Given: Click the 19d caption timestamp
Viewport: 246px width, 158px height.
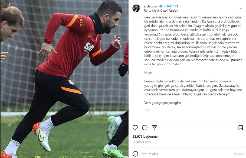Looking at the screenshot, I should click(147, 110).
